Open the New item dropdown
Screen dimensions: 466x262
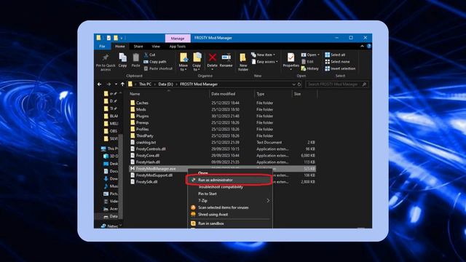(264, 55)
